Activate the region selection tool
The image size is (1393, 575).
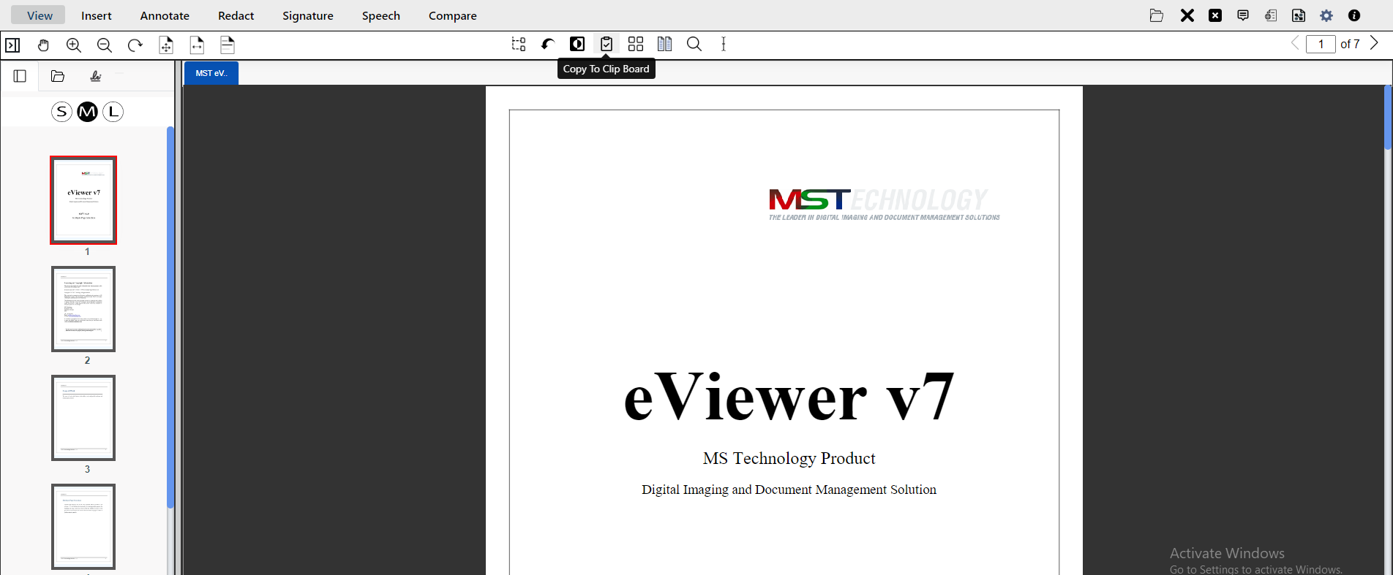pos(519,45)
